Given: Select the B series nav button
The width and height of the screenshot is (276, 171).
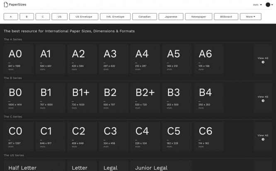Looking at the screenshot, I should click(x=27, y=17).
